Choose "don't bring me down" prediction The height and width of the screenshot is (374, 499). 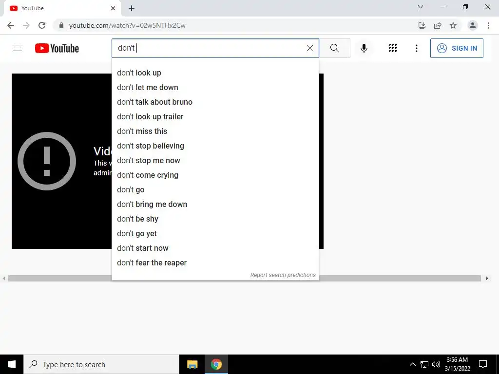tap(215, 205)
